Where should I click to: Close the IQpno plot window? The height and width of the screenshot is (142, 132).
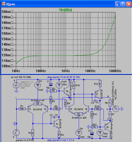[x=129, y=4]
